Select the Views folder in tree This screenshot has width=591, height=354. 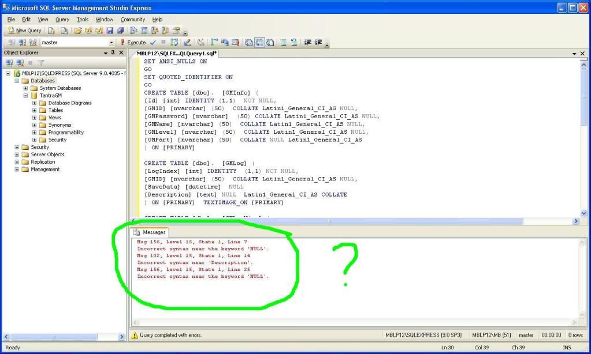54,118
